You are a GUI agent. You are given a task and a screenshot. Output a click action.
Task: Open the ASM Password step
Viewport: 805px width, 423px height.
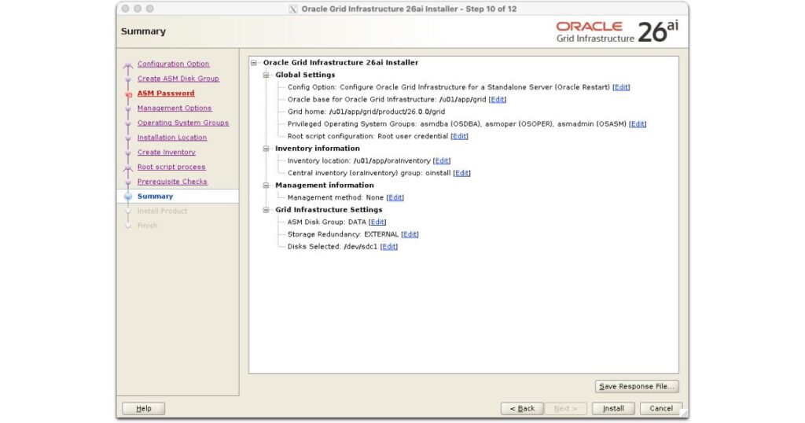coord(166,94)
